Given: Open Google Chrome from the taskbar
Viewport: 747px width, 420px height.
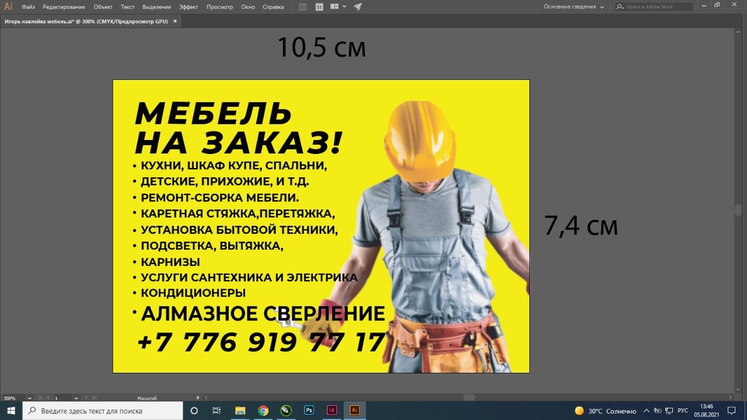Looking at the screenshot, I should (x=263, y=411).
